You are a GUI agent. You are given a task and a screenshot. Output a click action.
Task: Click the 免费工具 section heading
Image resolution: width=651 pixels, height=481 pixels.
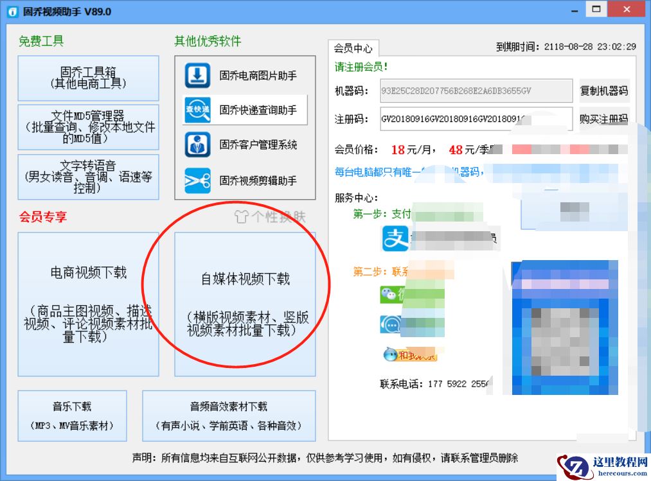coord(40,41)
